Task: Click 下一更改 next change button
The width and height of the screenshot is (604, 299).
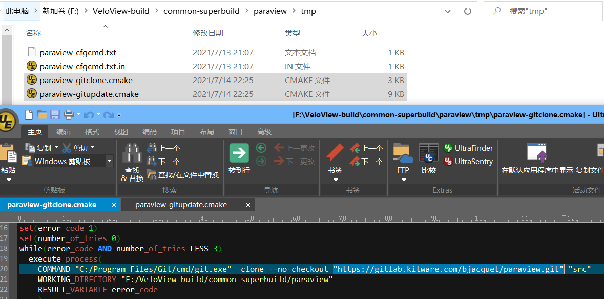Action: coord(295,161)
